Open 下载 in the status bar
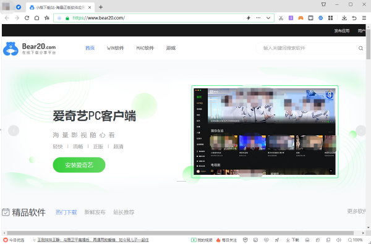Viewport: 371px width, 244px height. [292, 240]
